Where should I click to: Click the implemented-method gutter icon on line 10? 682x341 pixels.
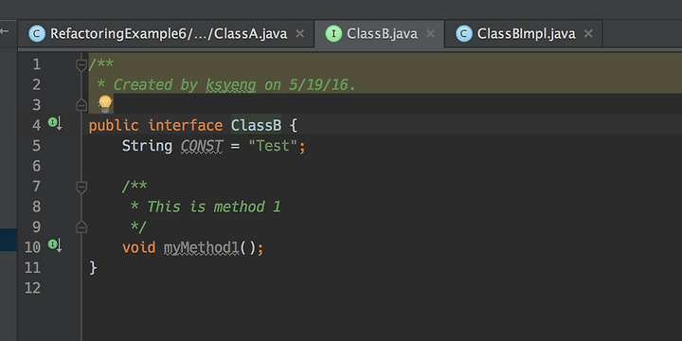pyautogui.click(x=55, y=245)
